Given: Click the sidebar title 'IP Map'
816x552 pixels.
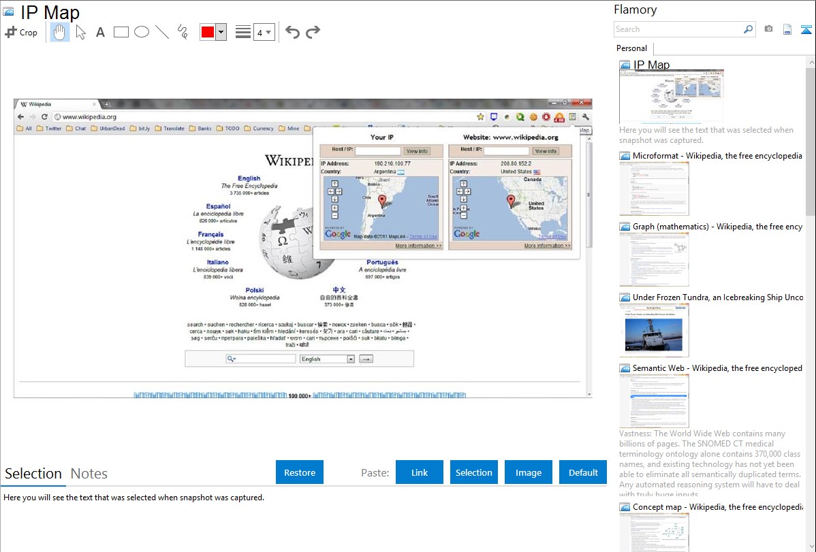Looking at the screenshot, I should (652, 65).
